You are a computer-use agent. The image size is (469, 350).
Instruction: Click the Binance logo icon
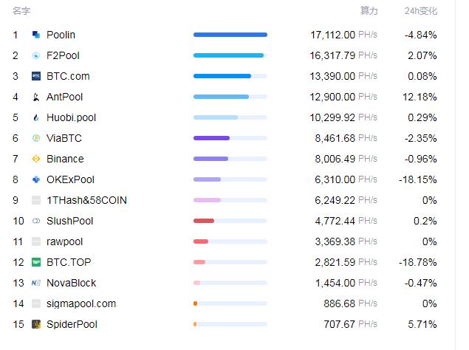pyautogui.click(x=36, y=159)
